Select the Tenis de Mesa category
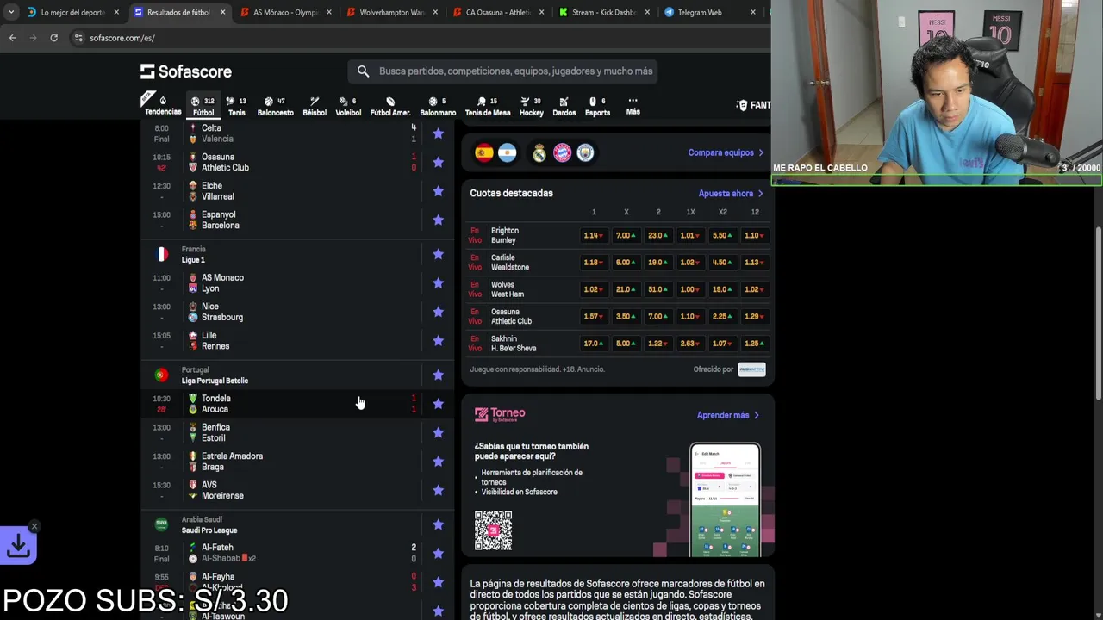 tap(488, 106)
